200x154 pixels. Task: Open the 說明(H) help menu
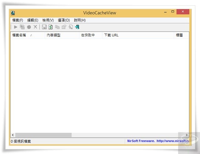[80, 20]
